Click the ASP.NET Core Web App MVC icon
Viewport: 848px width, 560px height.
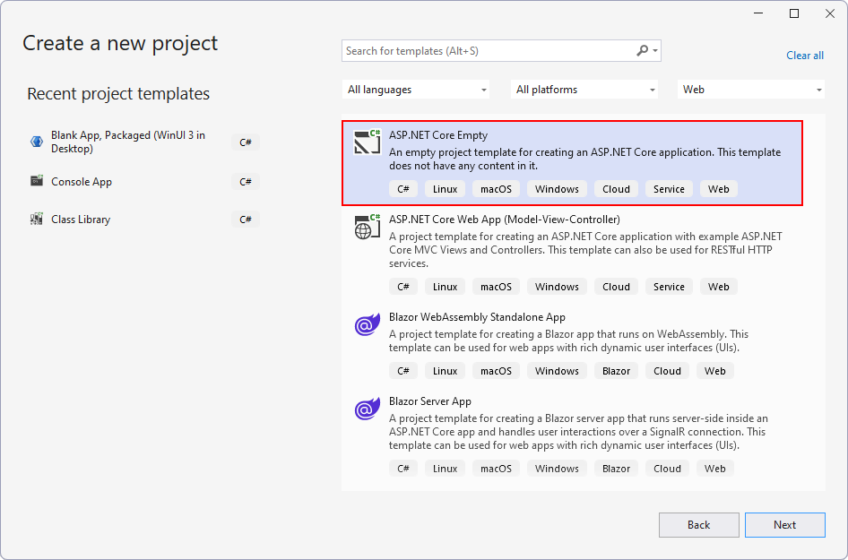click(x=367, y=227)
